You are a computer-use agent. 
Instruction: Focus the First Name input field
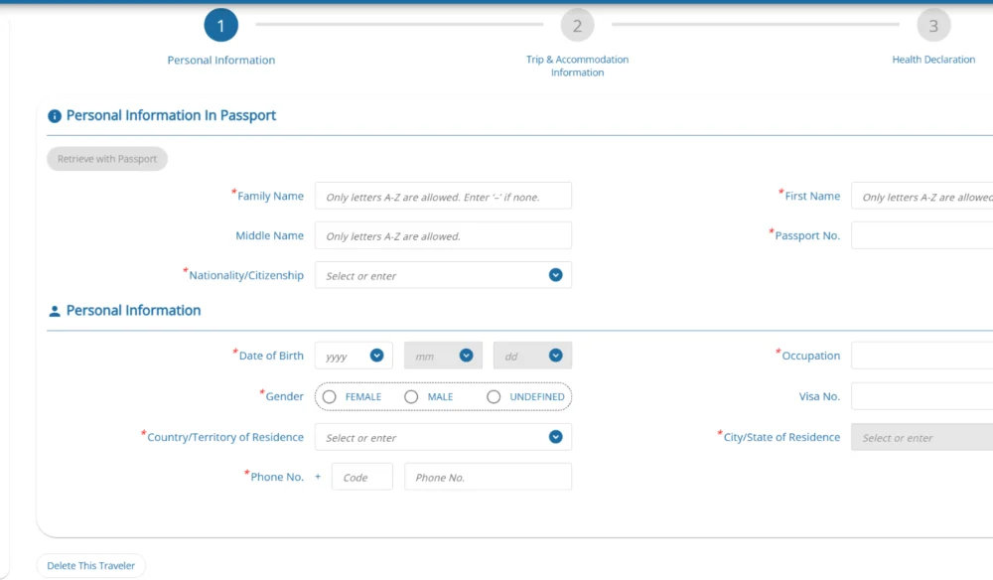[x=922, y=197]
